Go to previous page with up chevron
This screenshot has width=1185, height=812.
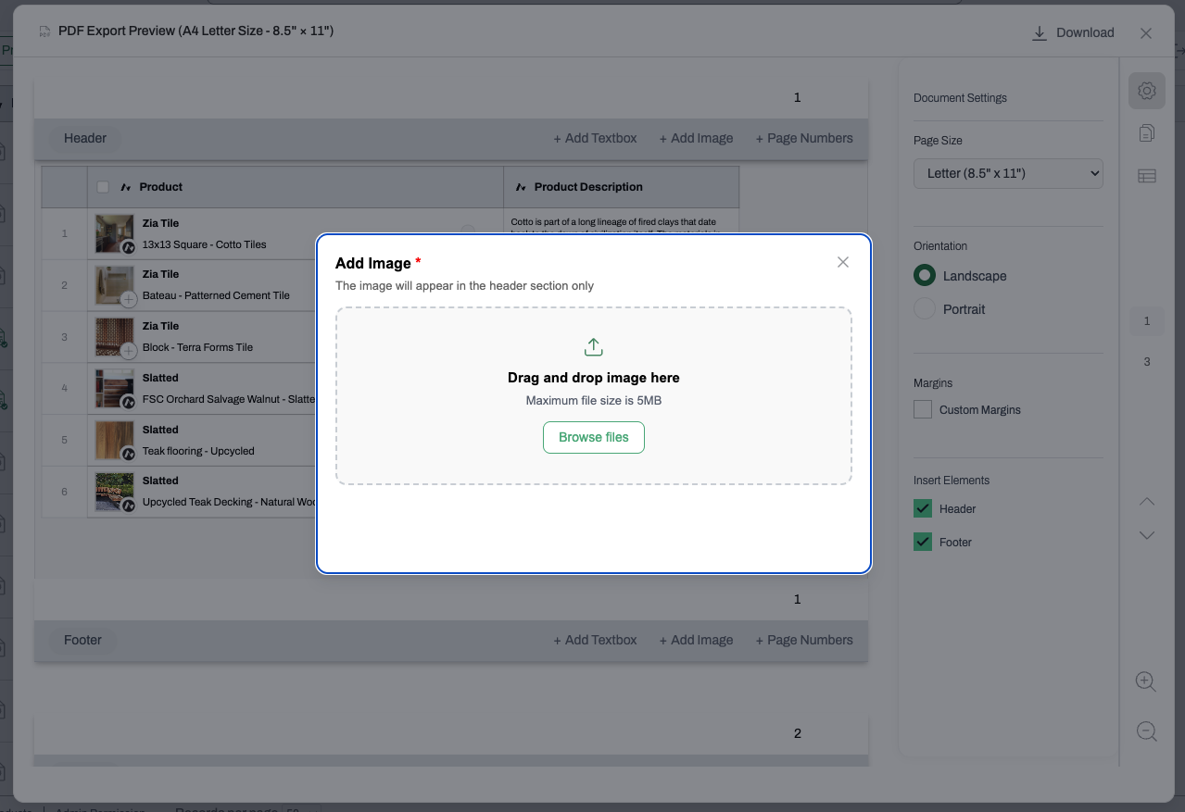(x=1147, y=501)
